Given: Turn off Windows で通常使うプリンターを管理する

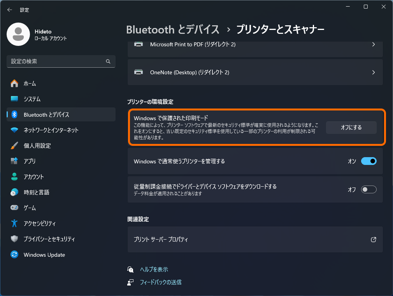Looking at the screenshot, I should (368, 161).
